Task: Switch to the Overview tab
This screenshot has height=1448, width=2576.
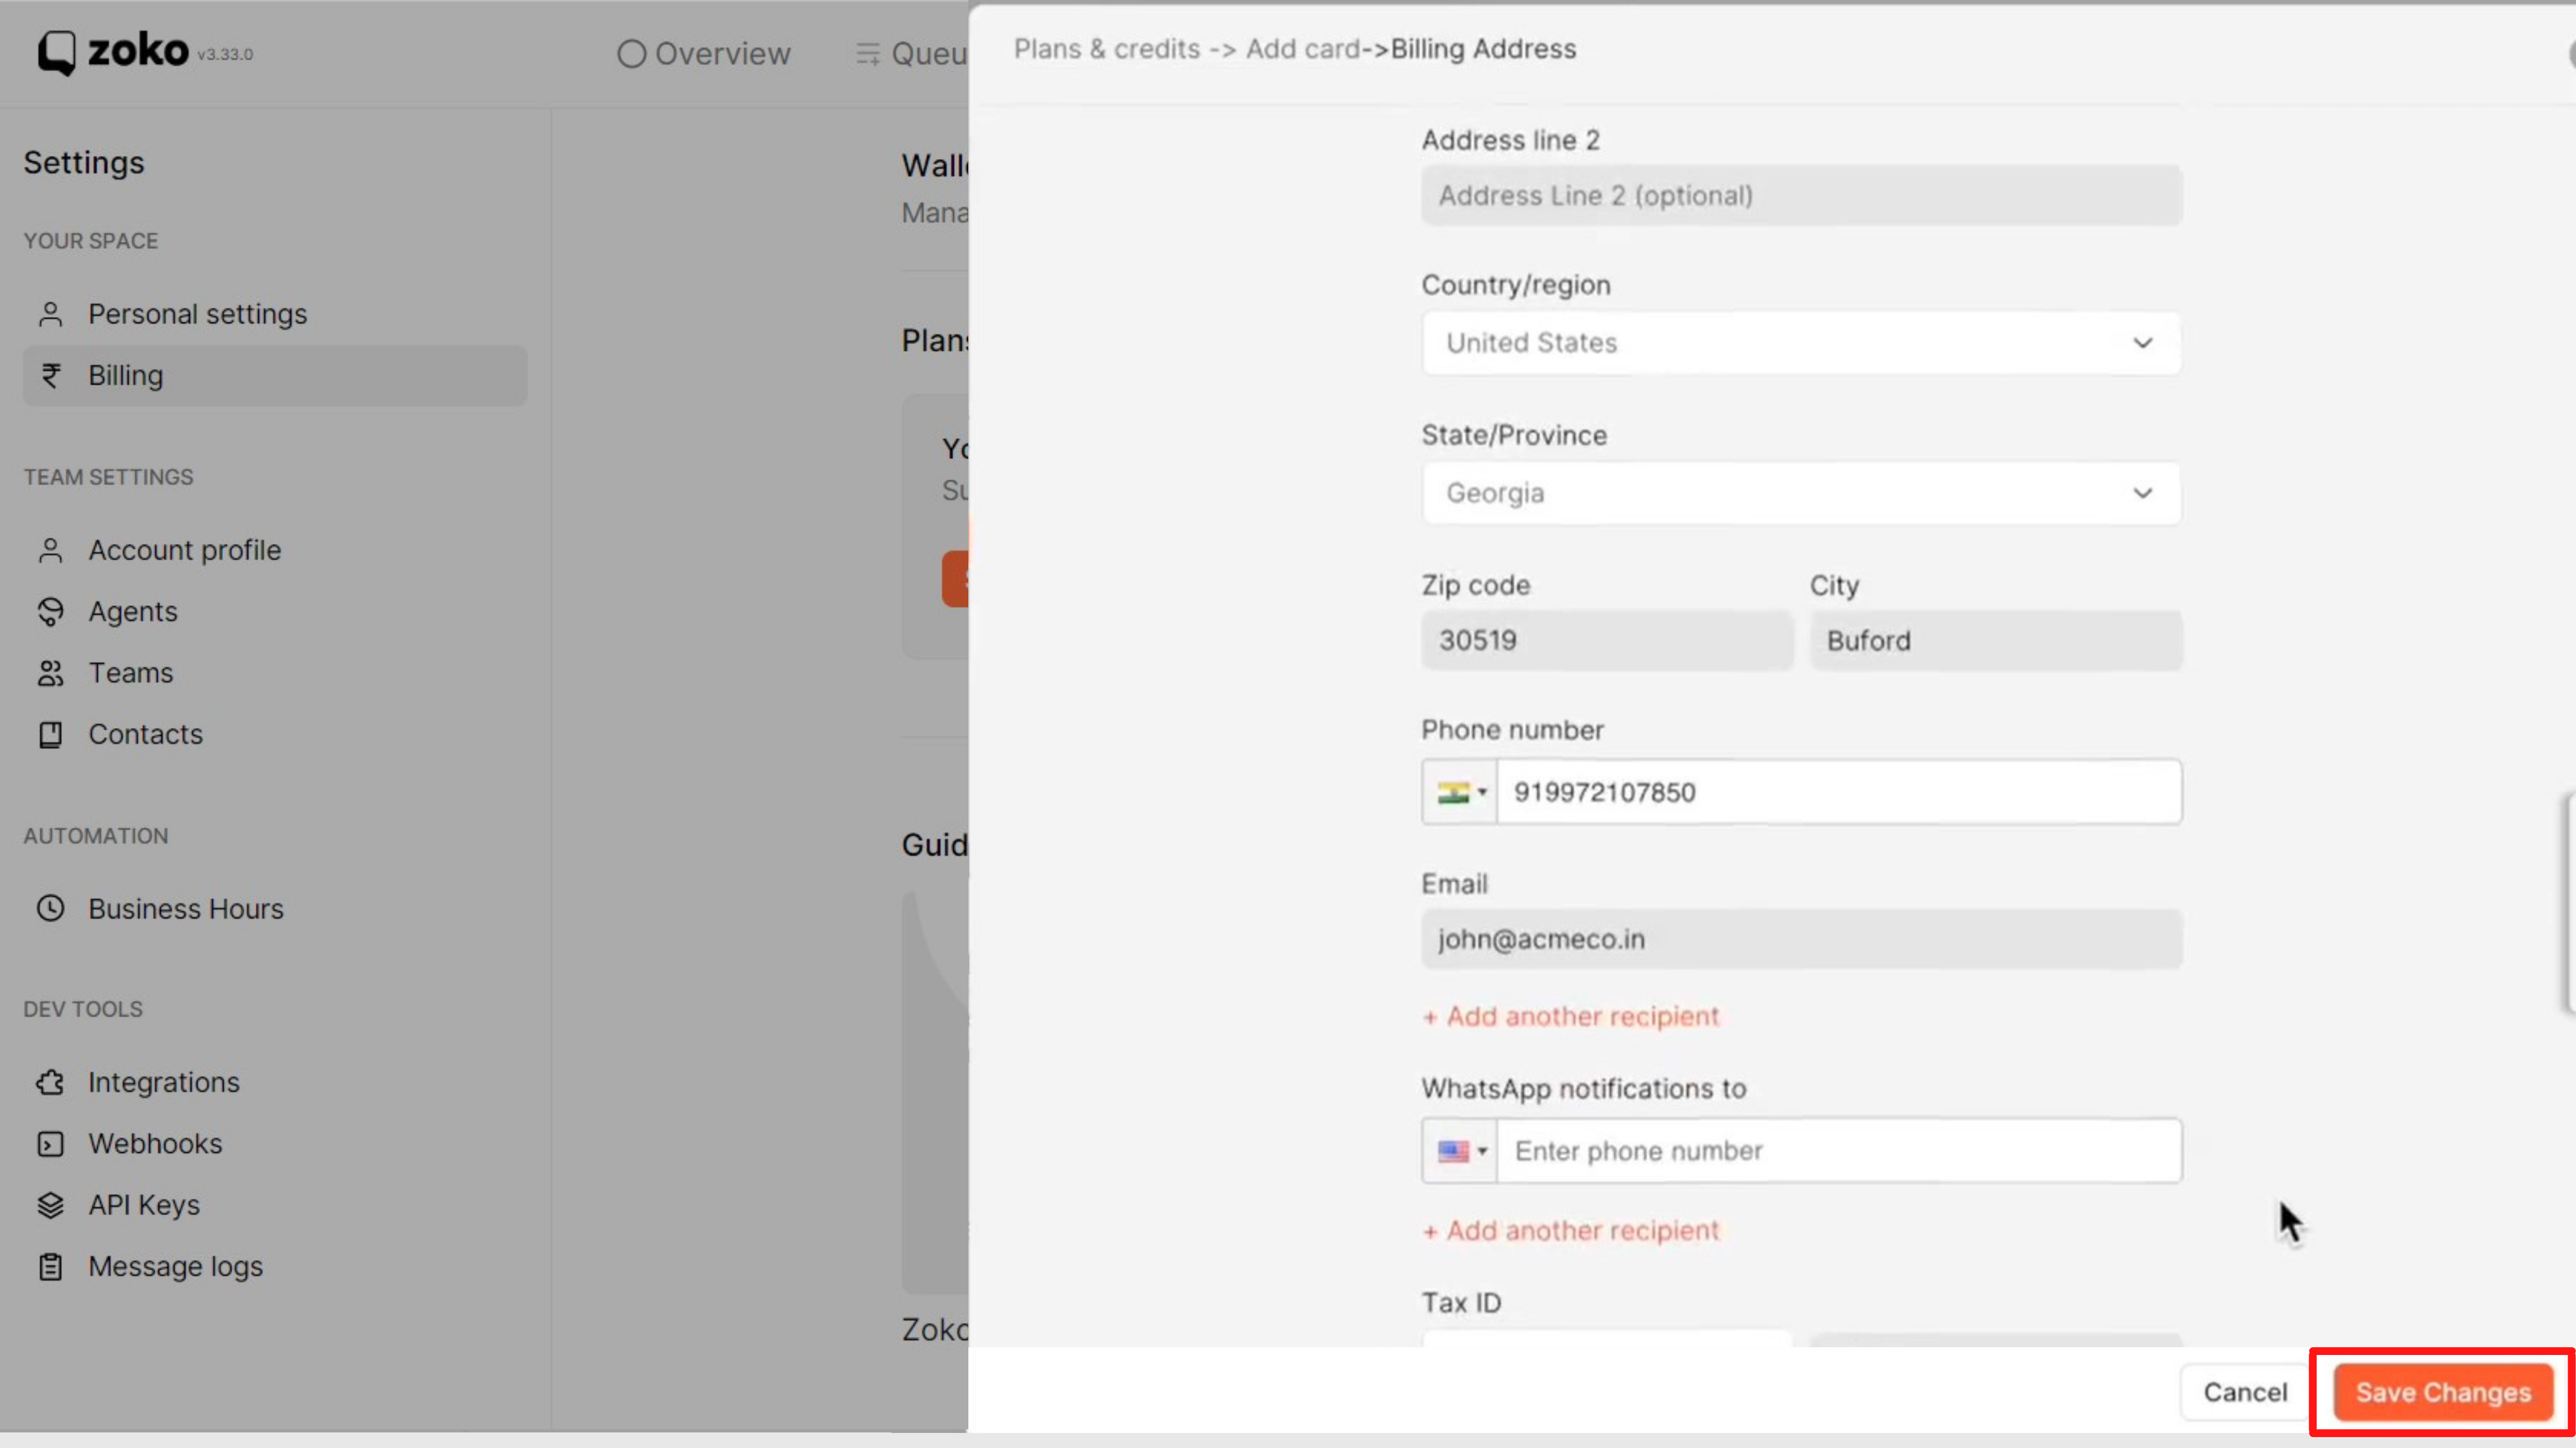Action: coord(704,54)
